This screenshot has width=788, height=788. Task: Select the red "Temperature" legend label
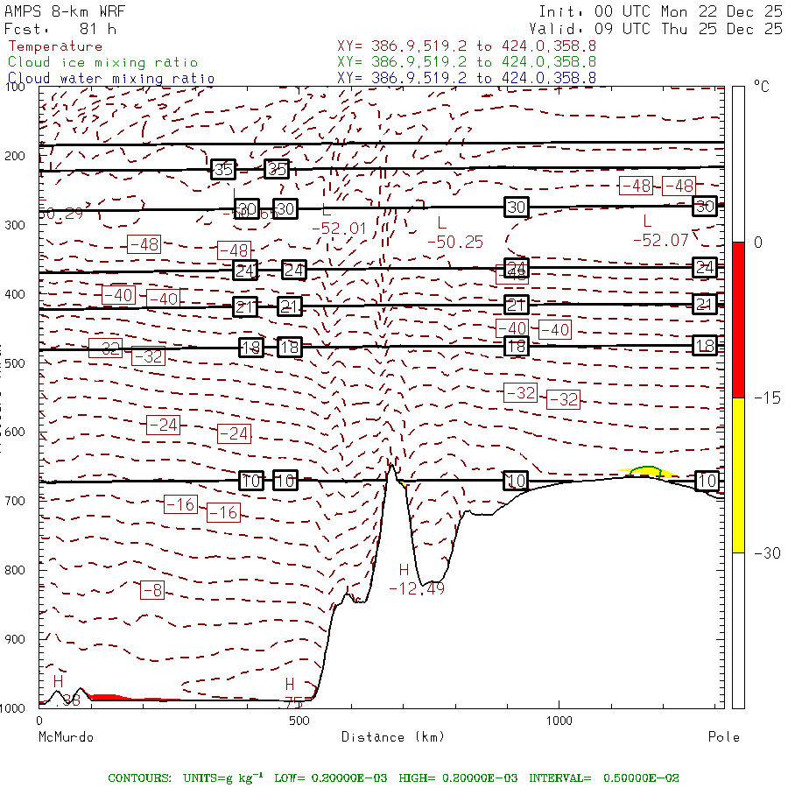pos(55,46)
